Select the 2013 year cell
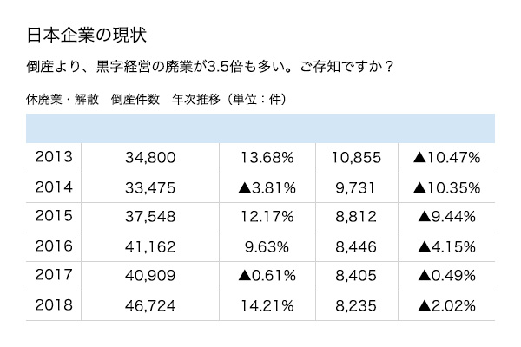 point(54,157)
